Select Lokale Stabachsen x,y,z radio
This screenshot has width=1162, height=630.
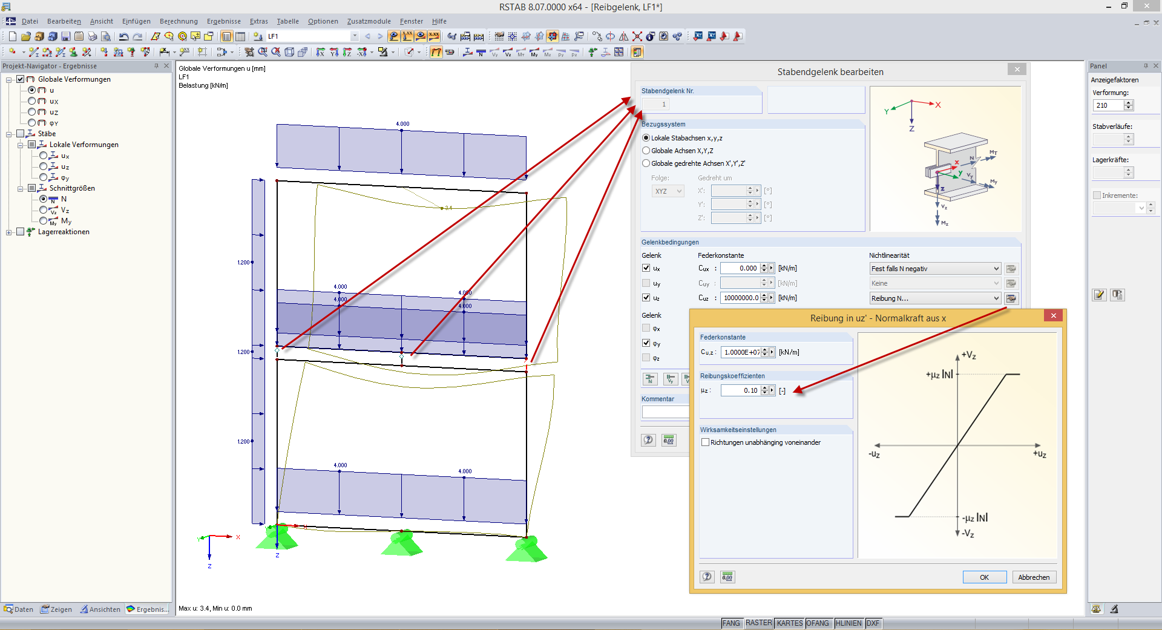click(646, 138)
